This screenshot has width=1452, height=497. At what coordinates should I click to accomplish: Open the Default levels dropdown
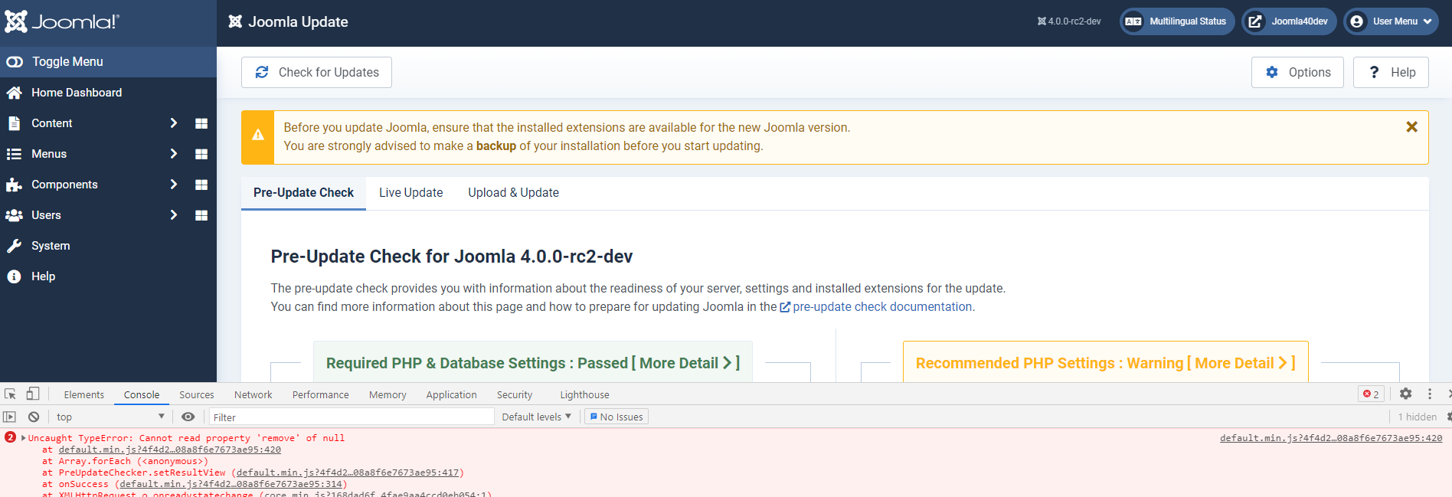pyautogui.click(x=537, y=417)
